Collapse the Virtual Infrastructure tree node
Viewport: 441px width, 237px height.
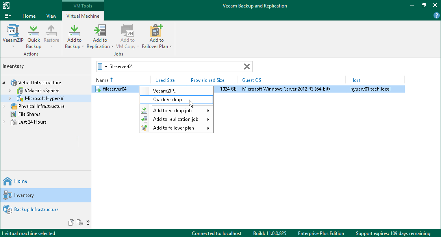(4, 83)
